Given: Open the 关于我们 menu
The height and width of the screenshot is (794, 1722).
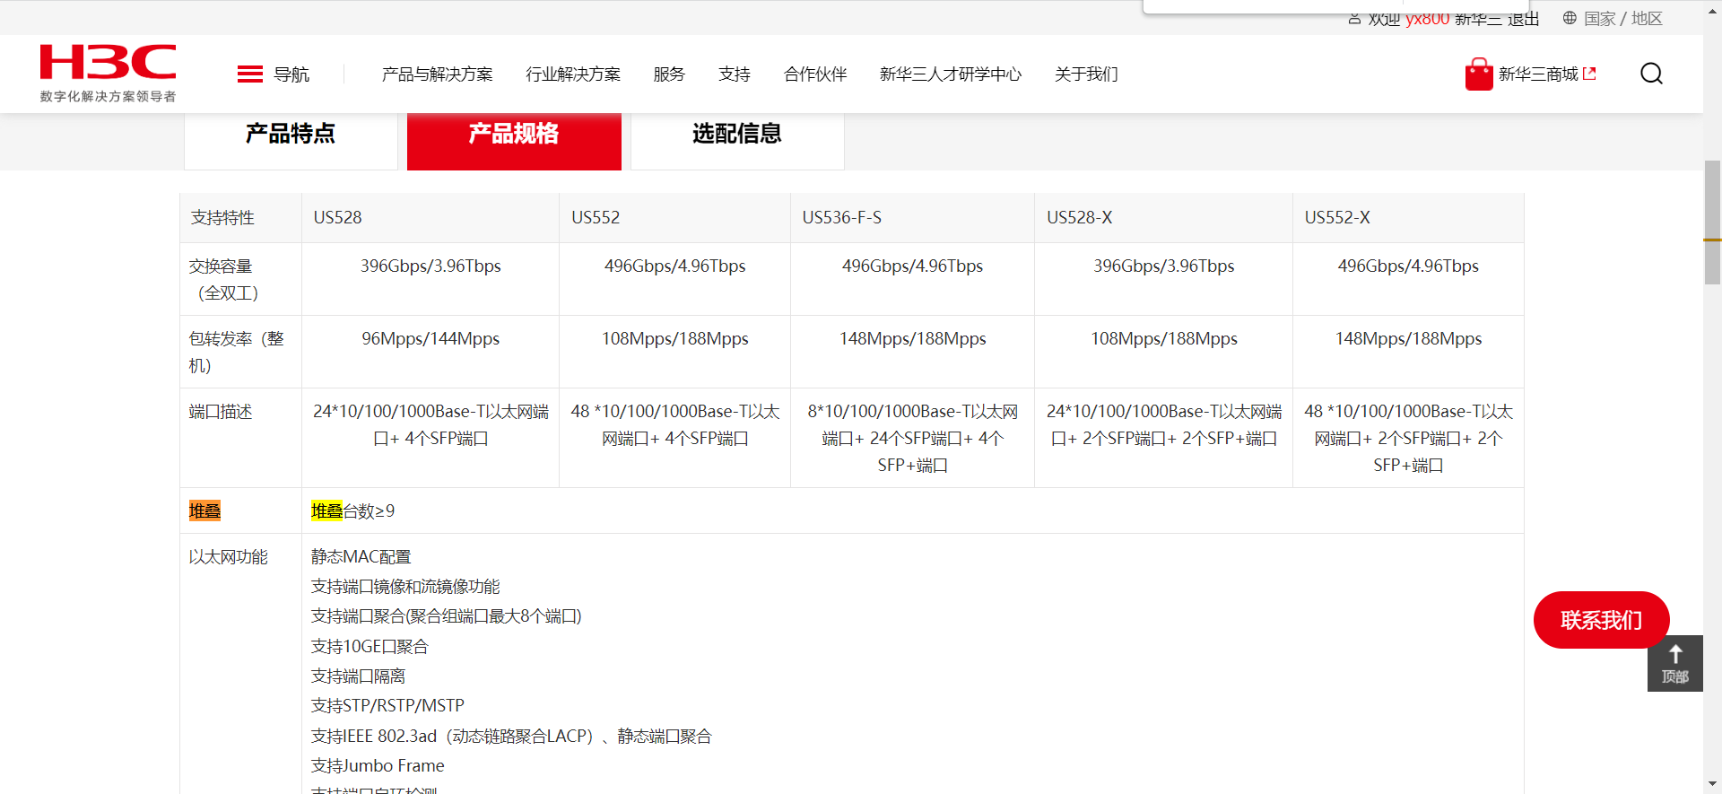Looking at the screenshot, I should [1086, 74].
